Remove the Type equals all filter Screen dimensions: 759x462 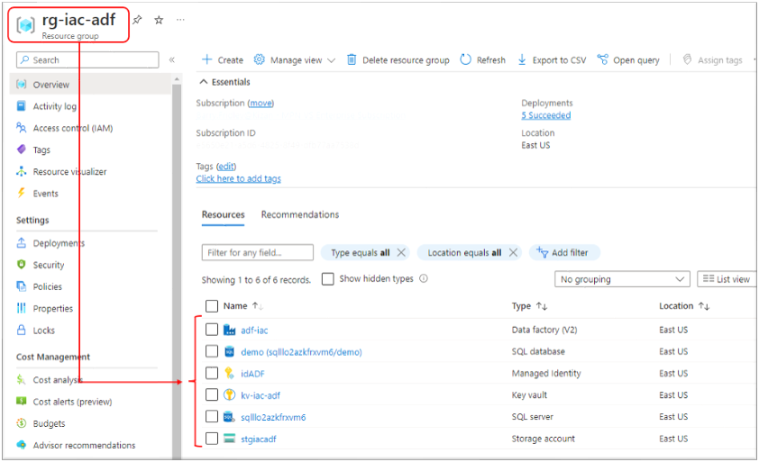click(x=401, y=253)
